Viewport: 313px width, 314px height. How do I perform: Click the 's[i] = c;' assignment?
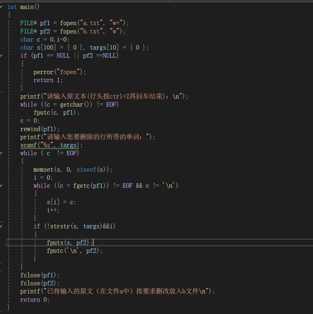click(61, 202)
